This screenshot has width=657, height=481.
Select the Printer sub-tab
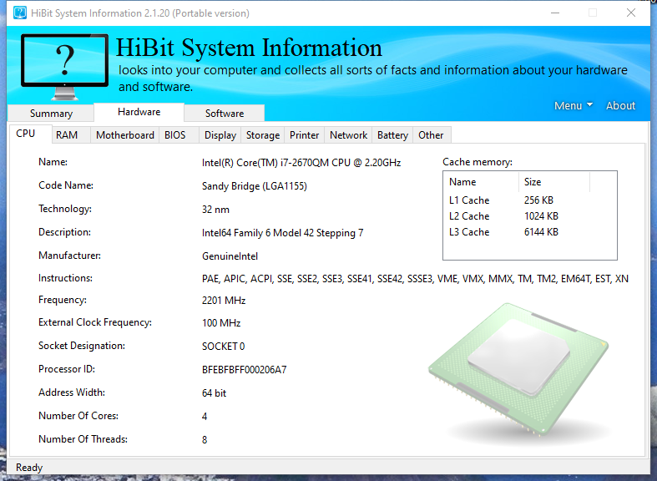pyautogui.click(x=304, y=135)
